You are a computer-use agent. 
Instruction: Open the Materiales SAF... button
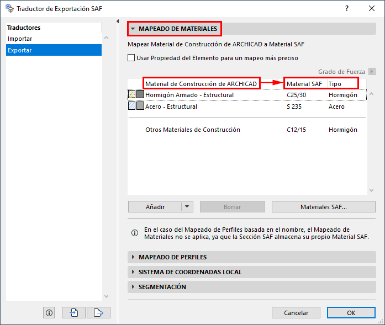[x=323, y=207]
